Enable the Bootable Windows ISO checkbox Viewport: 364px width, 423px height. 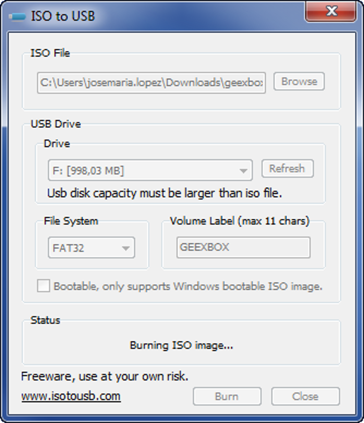point(44,286)
